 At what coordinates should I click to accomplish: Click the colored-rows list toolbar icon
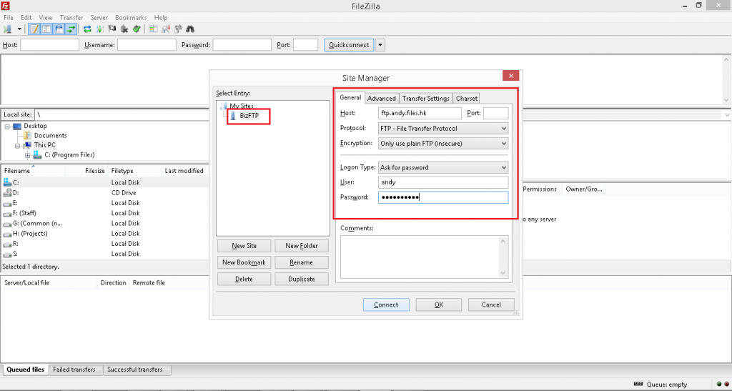click(x=153, y=29)
